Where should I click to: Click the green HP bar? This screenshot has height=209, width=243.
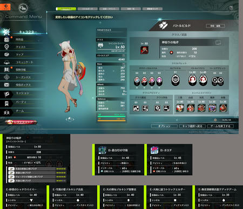[x=111, y=117]
